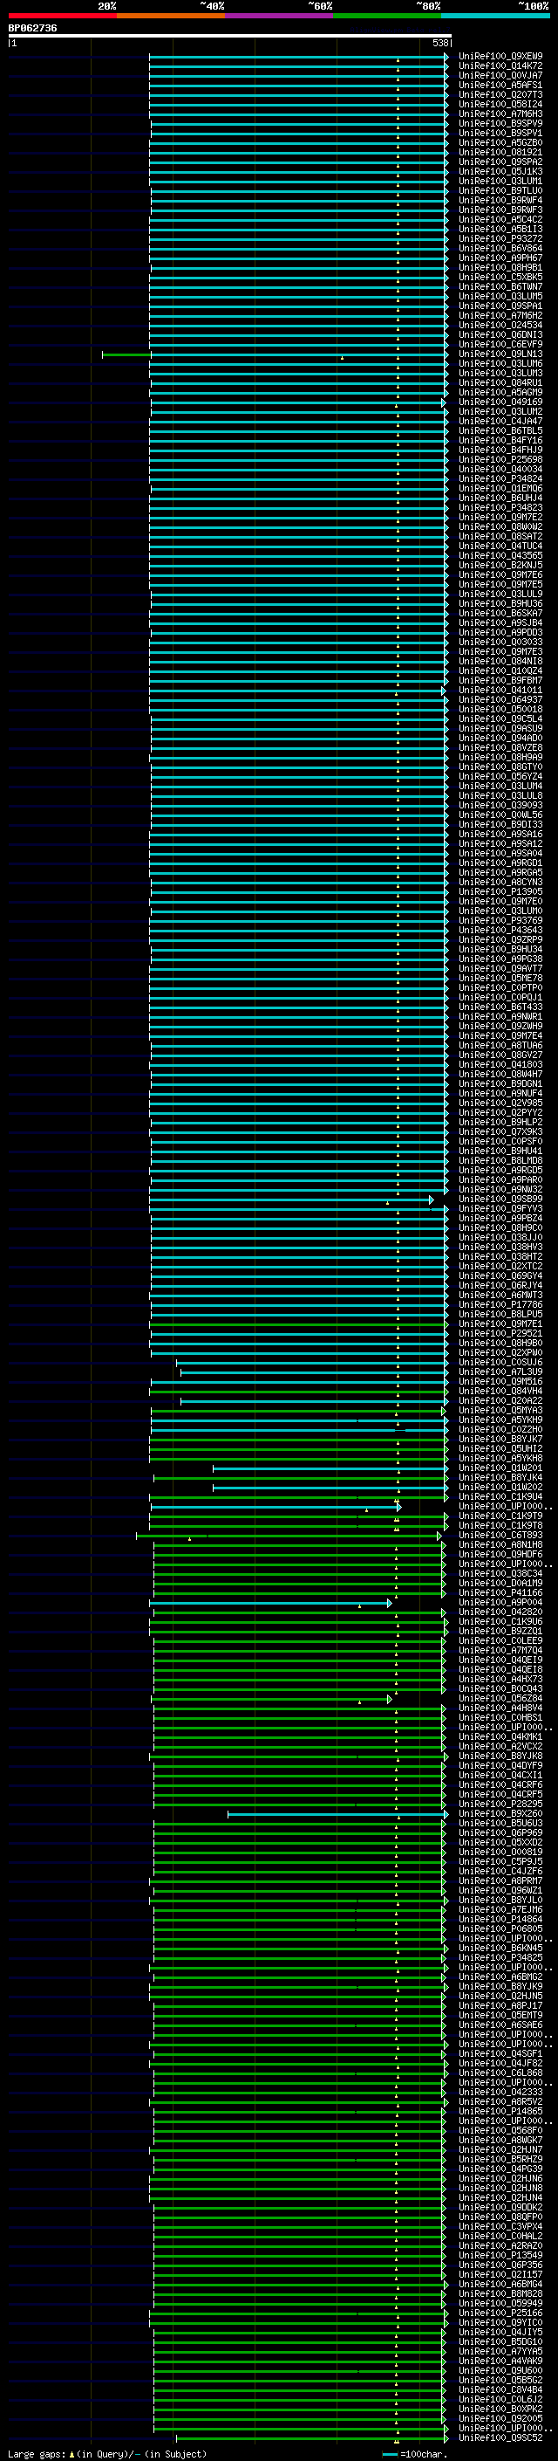
Task: Select hit UniRef100_B6V864
Action: [500, 249]
